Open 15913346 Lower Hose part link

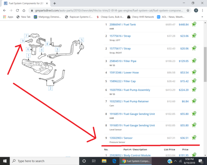pos(124,72)
